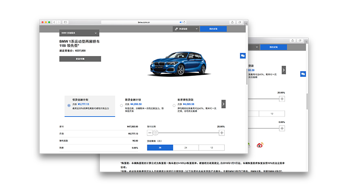Click the blue 预约试驾 button in front window
The image size is (342, 192).
(213, 29)
